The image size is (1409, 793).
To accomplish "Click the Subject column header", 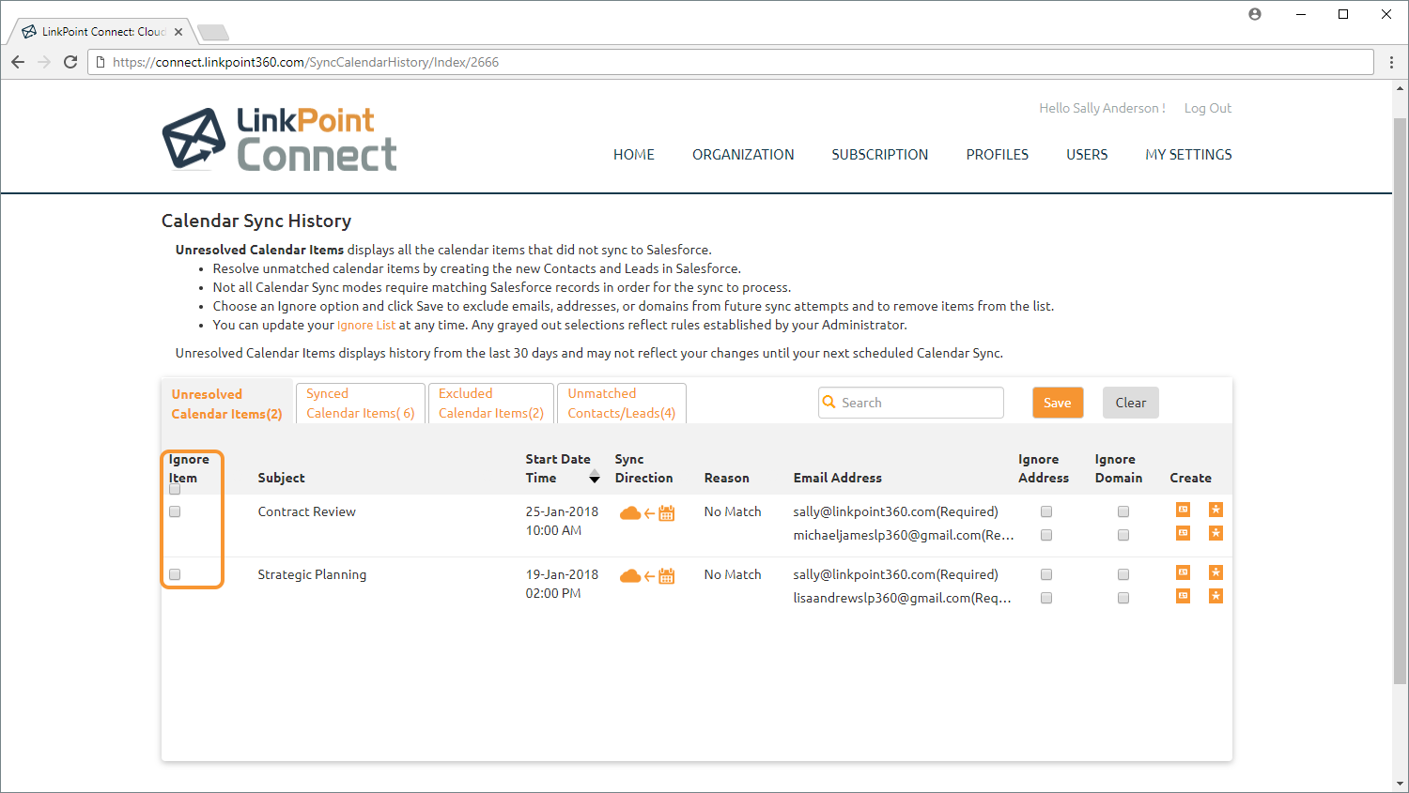I will click(281, 478).
